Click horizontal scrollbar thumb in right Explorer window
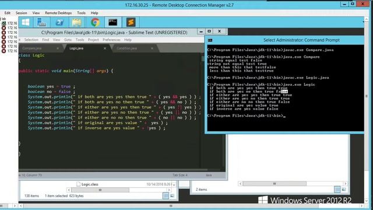Image resolution: width=373 pixels, height=210 pixels. coord(275,184)
